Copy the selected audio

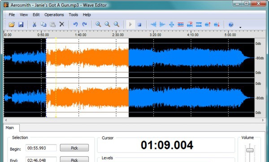pos(43,24)
